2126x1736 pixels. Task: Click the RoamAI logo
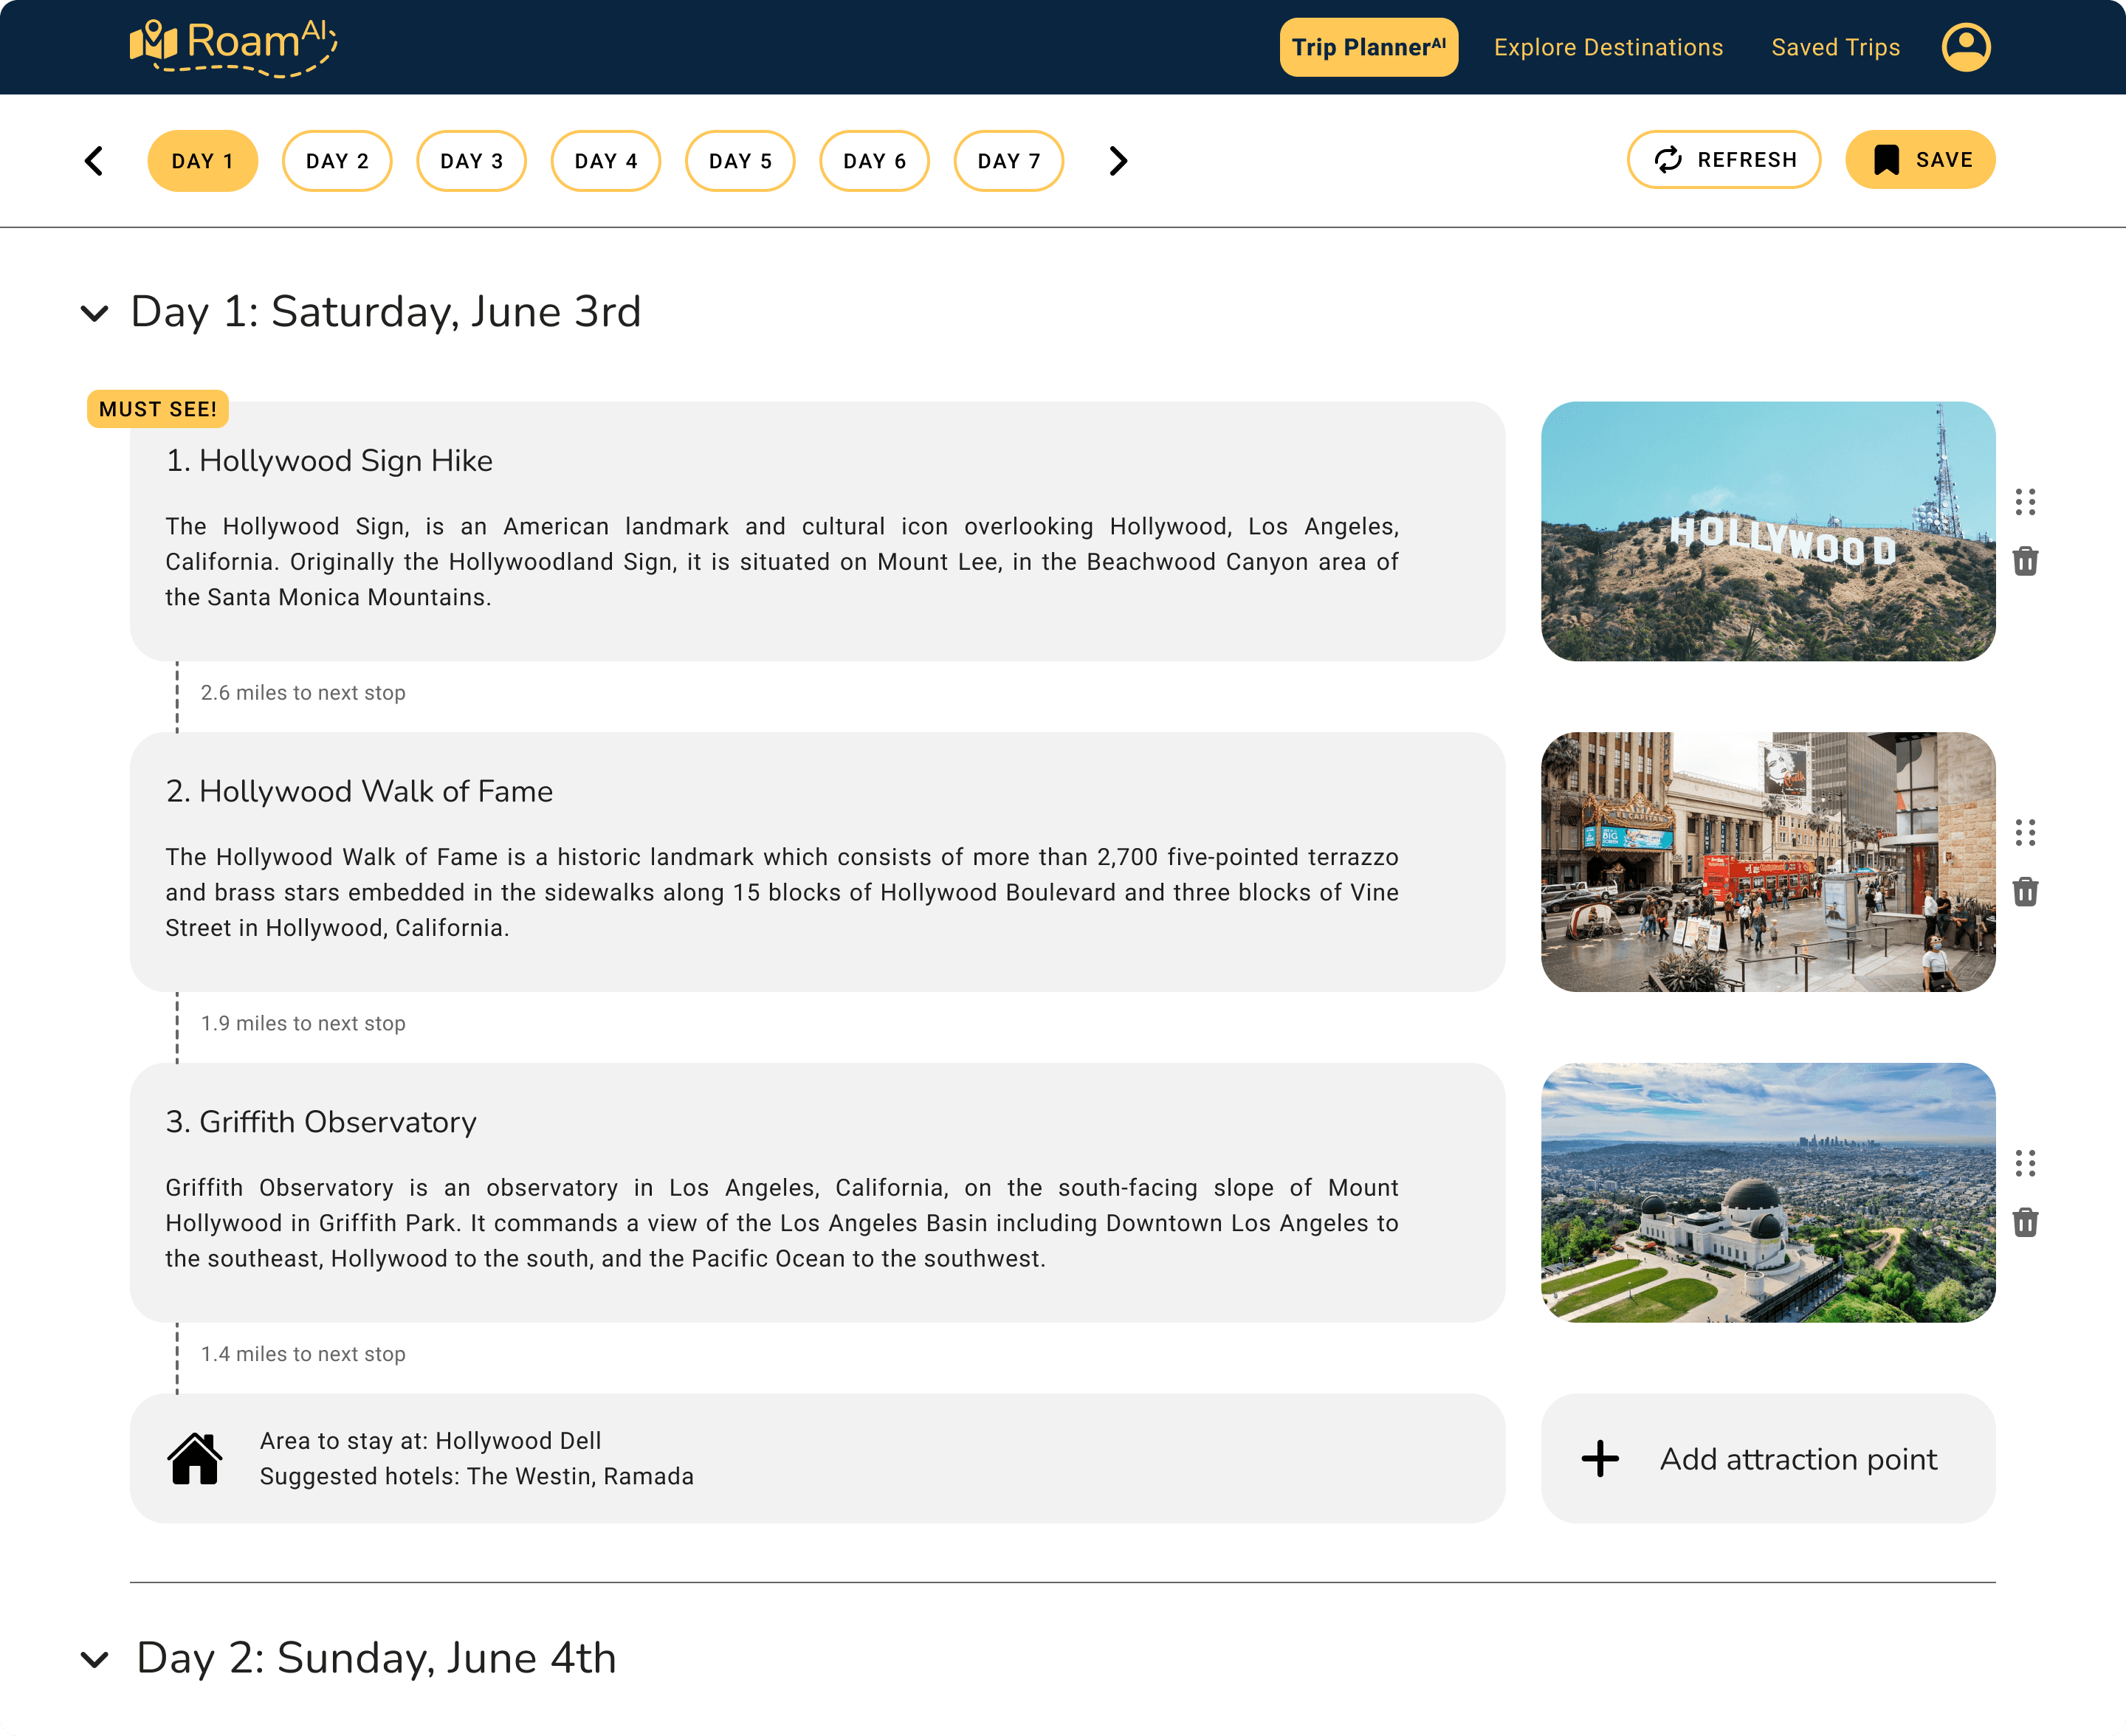233,45
